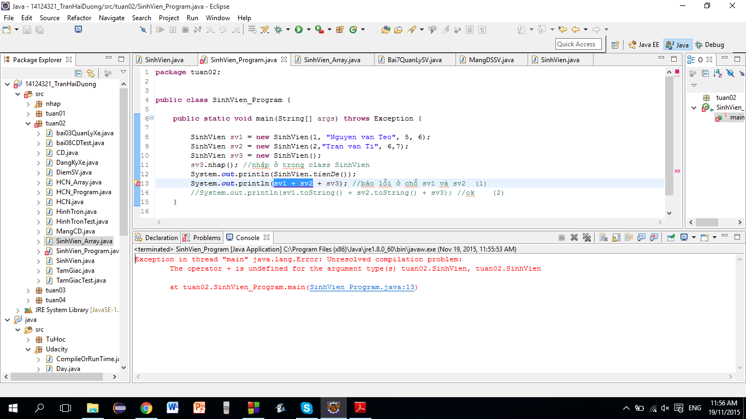
Task: Toggle Scroll Lock in the console
Action: 615,237
